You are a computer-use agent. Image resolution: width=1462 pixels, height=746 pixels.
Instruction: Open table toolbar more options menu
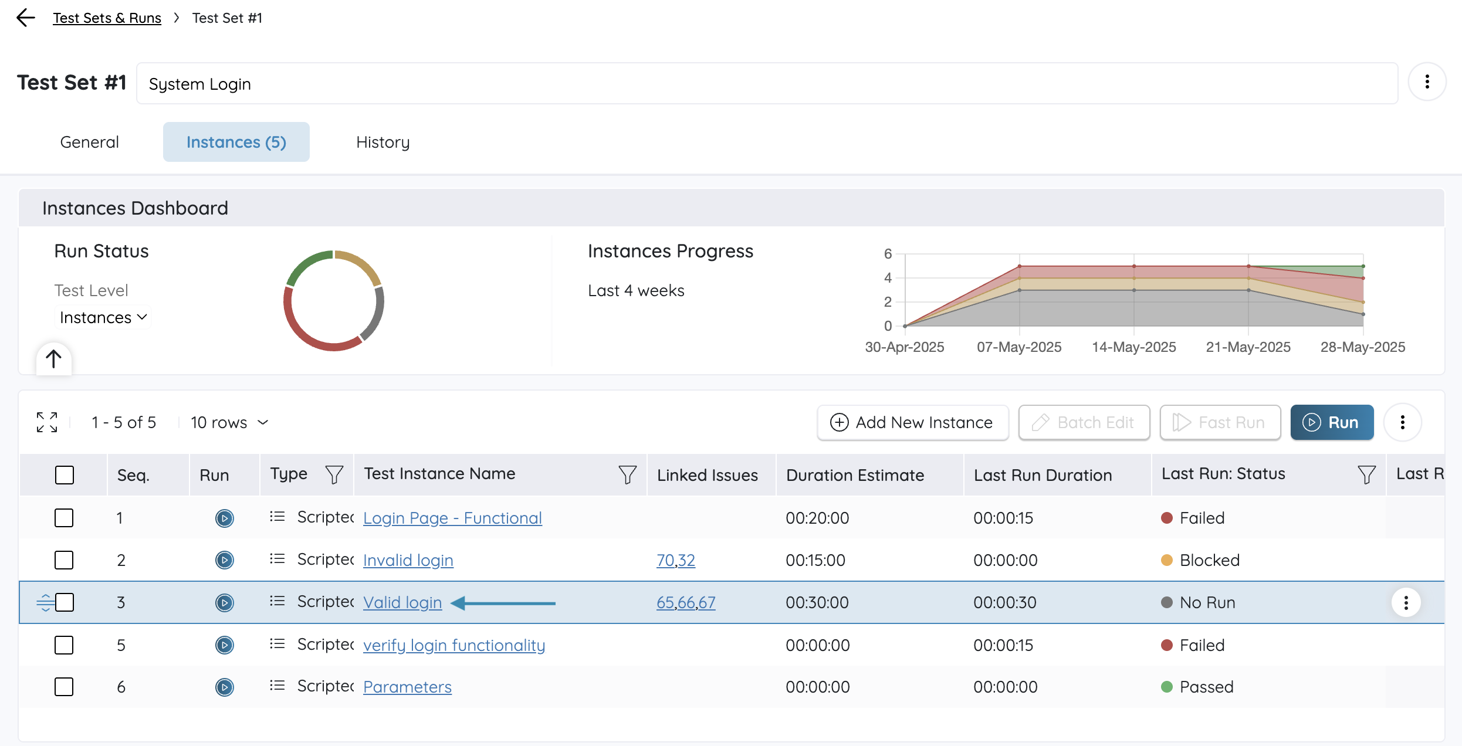(x=1402, y=422)
